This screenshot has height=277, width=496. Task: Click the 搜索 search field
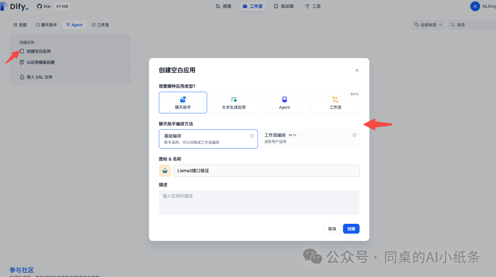tap(473, 25)
